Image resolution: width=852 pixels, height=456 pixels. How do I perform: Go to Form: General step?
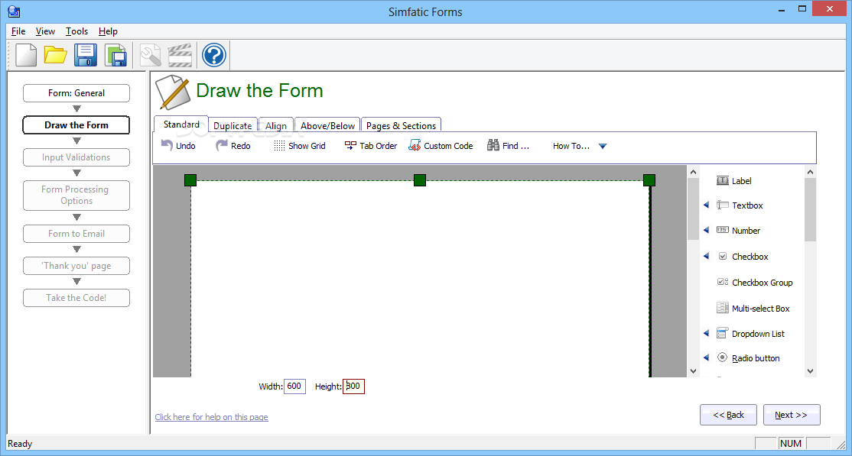coord(76,93)
